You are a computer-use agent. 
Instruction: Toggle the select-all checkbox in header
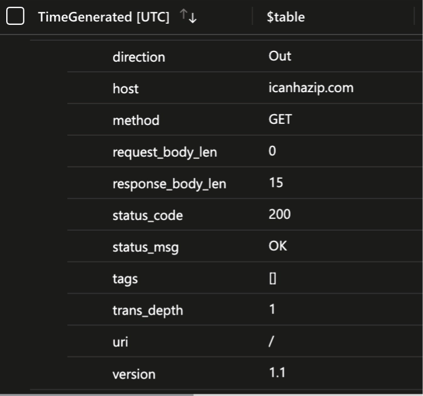point(15,17)
